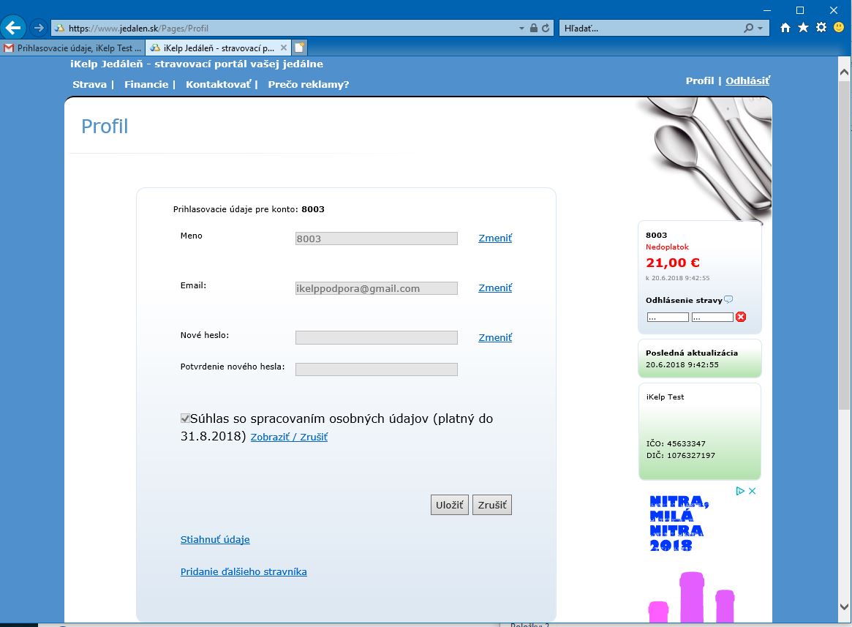Expand the address bar URL dropdown arrow
Viewport: 852px width, 627px height.
point(521,29)
